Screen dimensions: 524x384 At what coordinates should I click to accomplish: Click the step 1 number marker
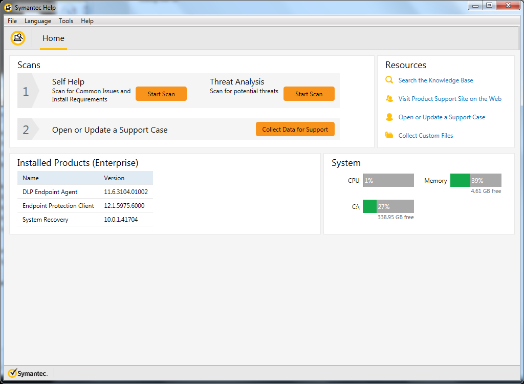[x=28, y=91]
